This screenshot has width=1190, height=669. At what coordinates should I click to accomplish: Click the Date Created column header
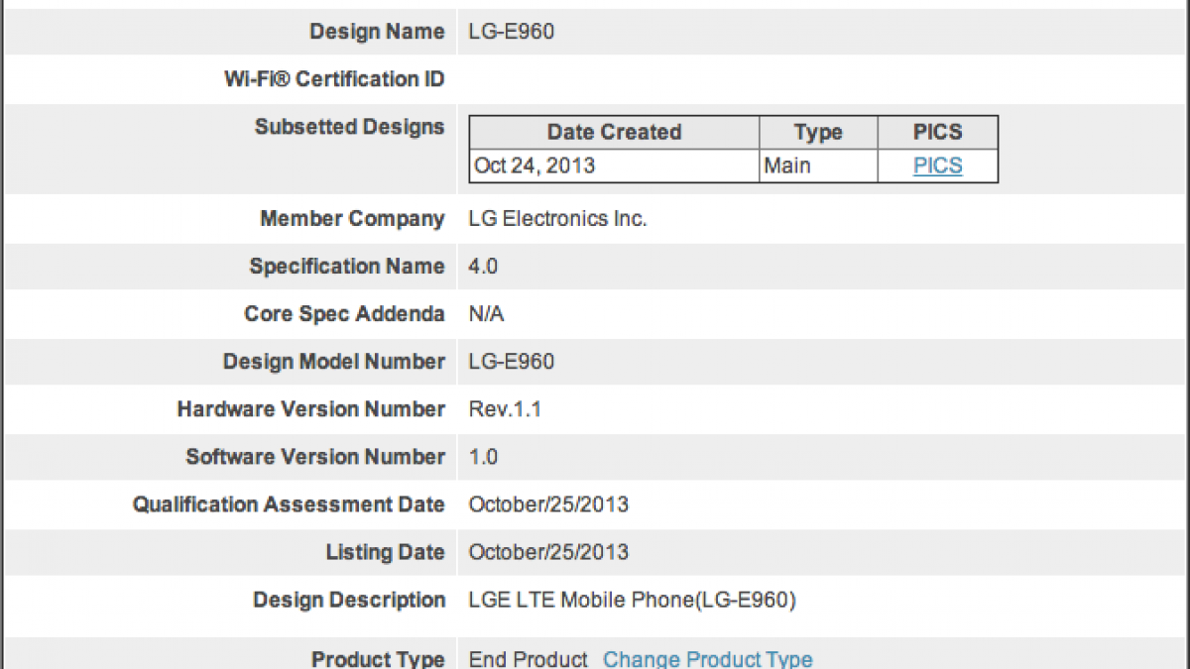(x=614, y=133)
